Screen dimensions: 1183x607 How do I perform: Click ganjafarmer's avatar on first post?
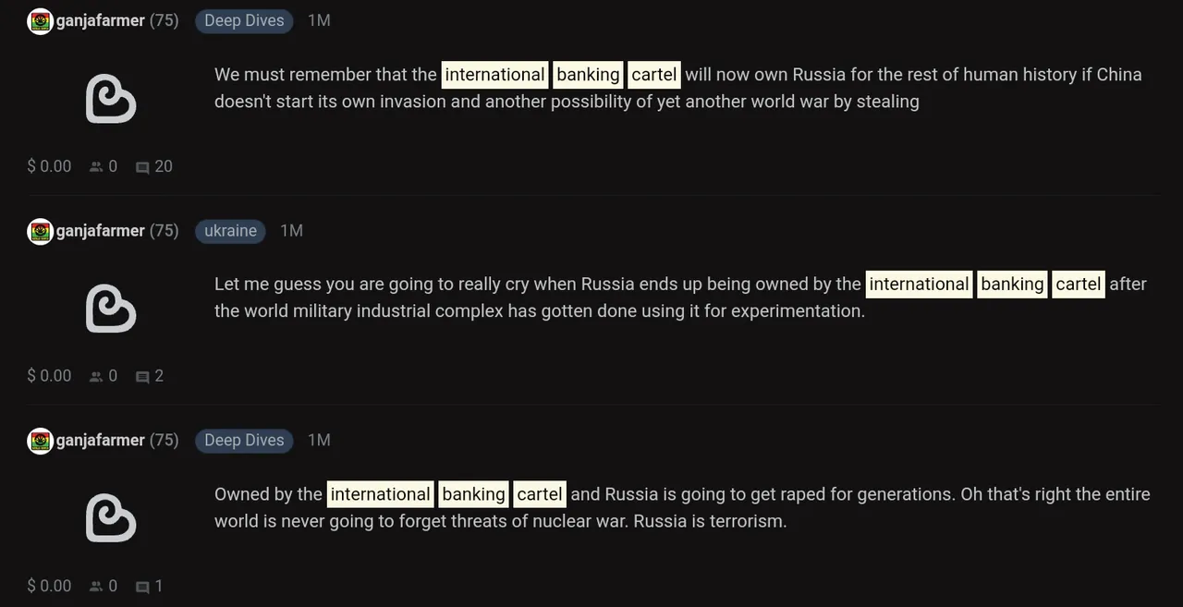coord(41,21)
